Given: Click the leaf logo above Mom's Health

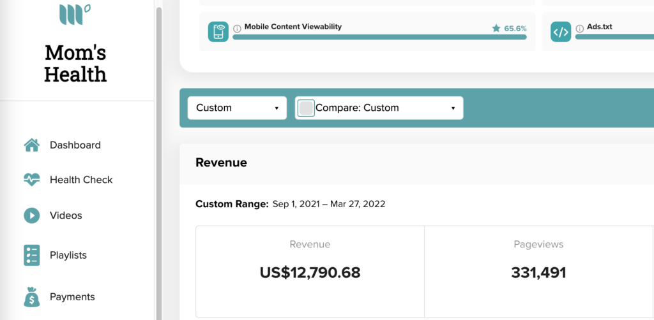Looking at the screenshot, I should pos(75,14).
